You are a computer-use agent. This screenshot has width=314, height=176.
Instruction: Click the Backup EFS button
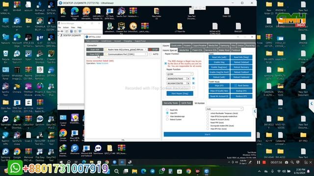pos(241,91)
